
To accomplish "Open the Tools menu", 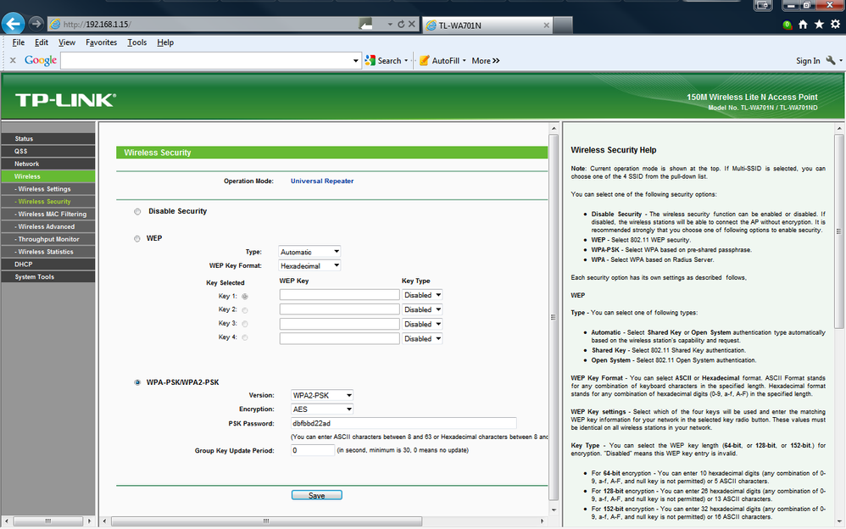I will [137, 42].
